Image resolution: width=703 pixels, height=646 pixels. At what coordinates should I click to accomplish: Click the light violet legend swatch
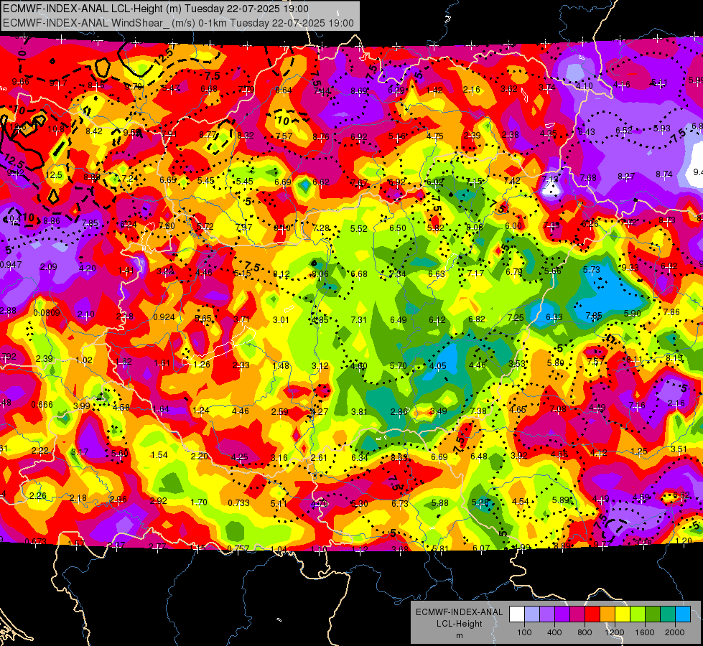point(547,614)
